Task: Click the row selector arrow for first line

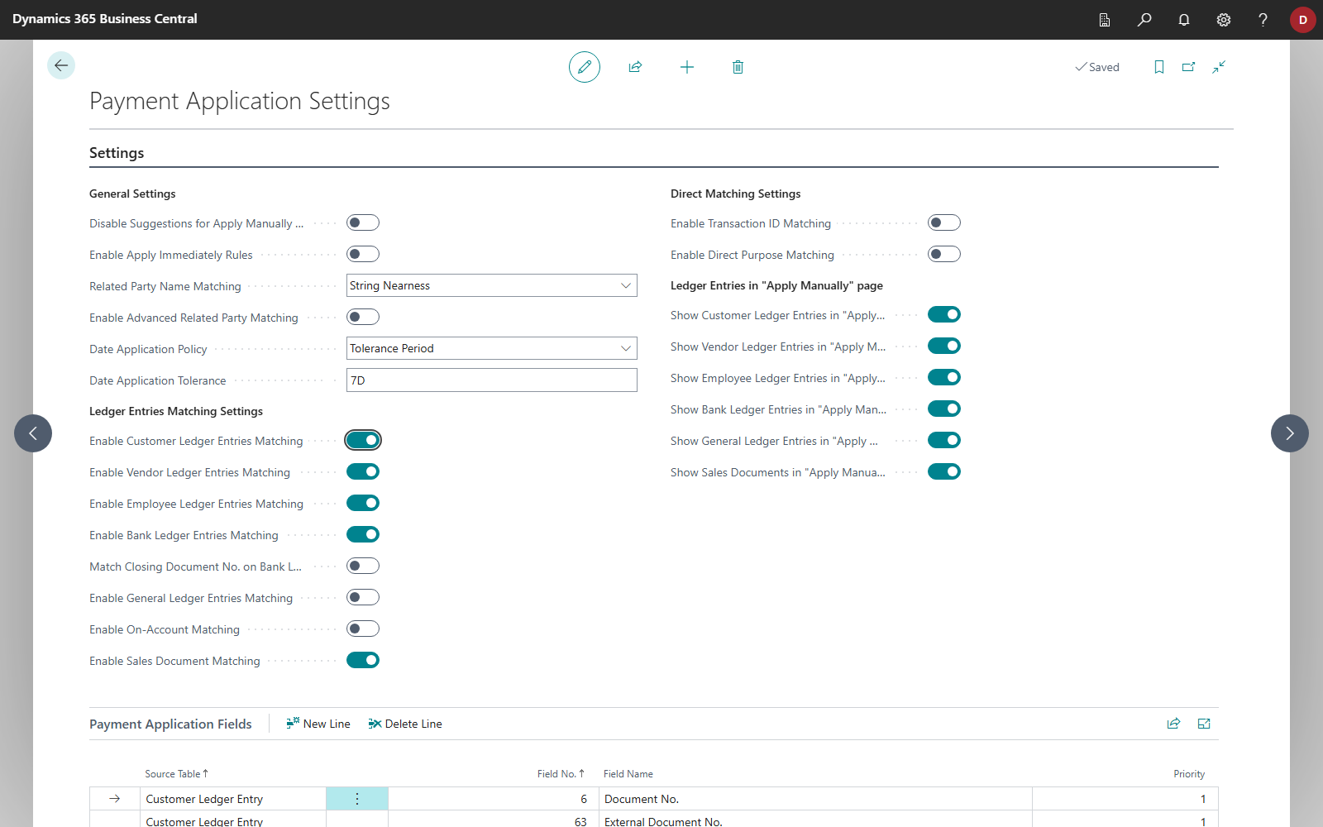Action: (x=115, y=799)
